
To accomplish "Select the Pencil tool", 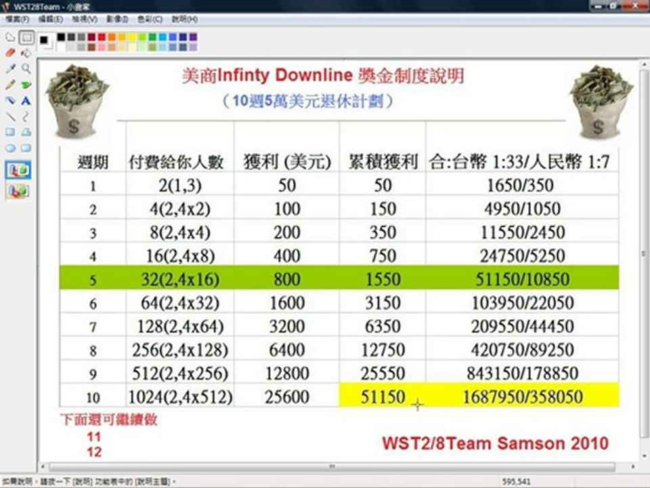I will click(x=10, y=85).
